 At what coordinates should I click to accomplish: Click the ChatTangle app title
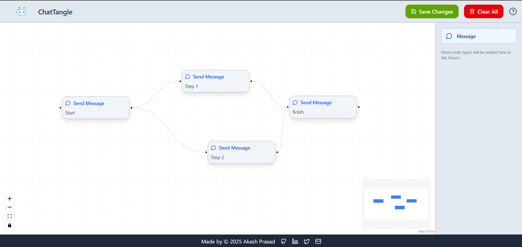coord(55,12)
